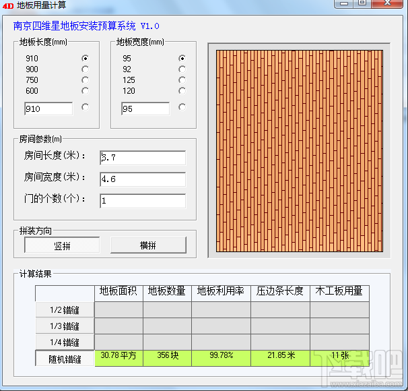Click the 房间宽度 input field
Image resolution: width=408 pixels, height=391 pixels.
143,179
